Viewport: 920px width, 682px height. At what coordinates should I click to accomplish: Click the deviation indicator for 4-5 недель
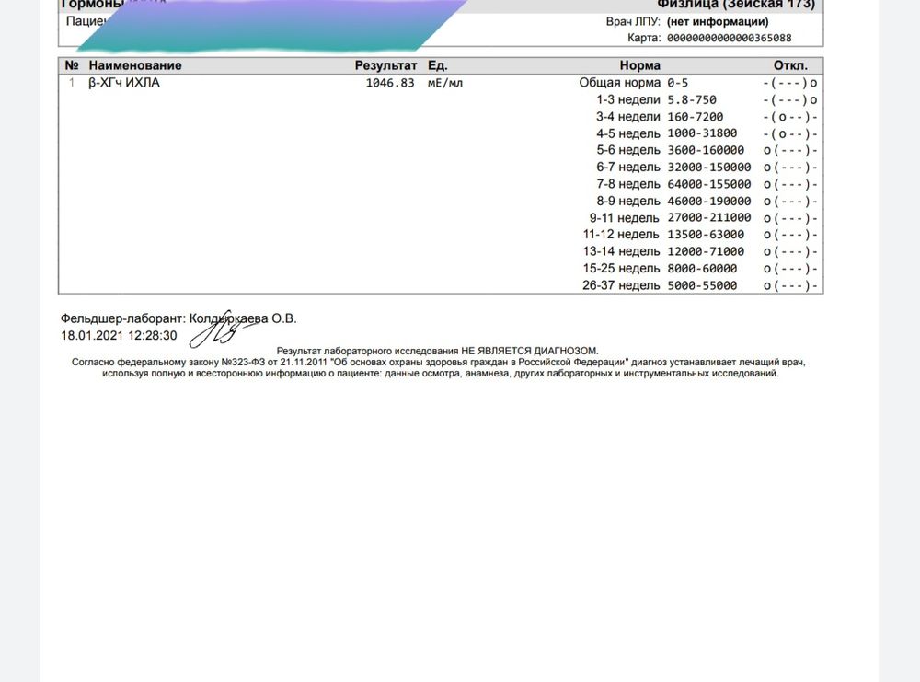point(790,133)
